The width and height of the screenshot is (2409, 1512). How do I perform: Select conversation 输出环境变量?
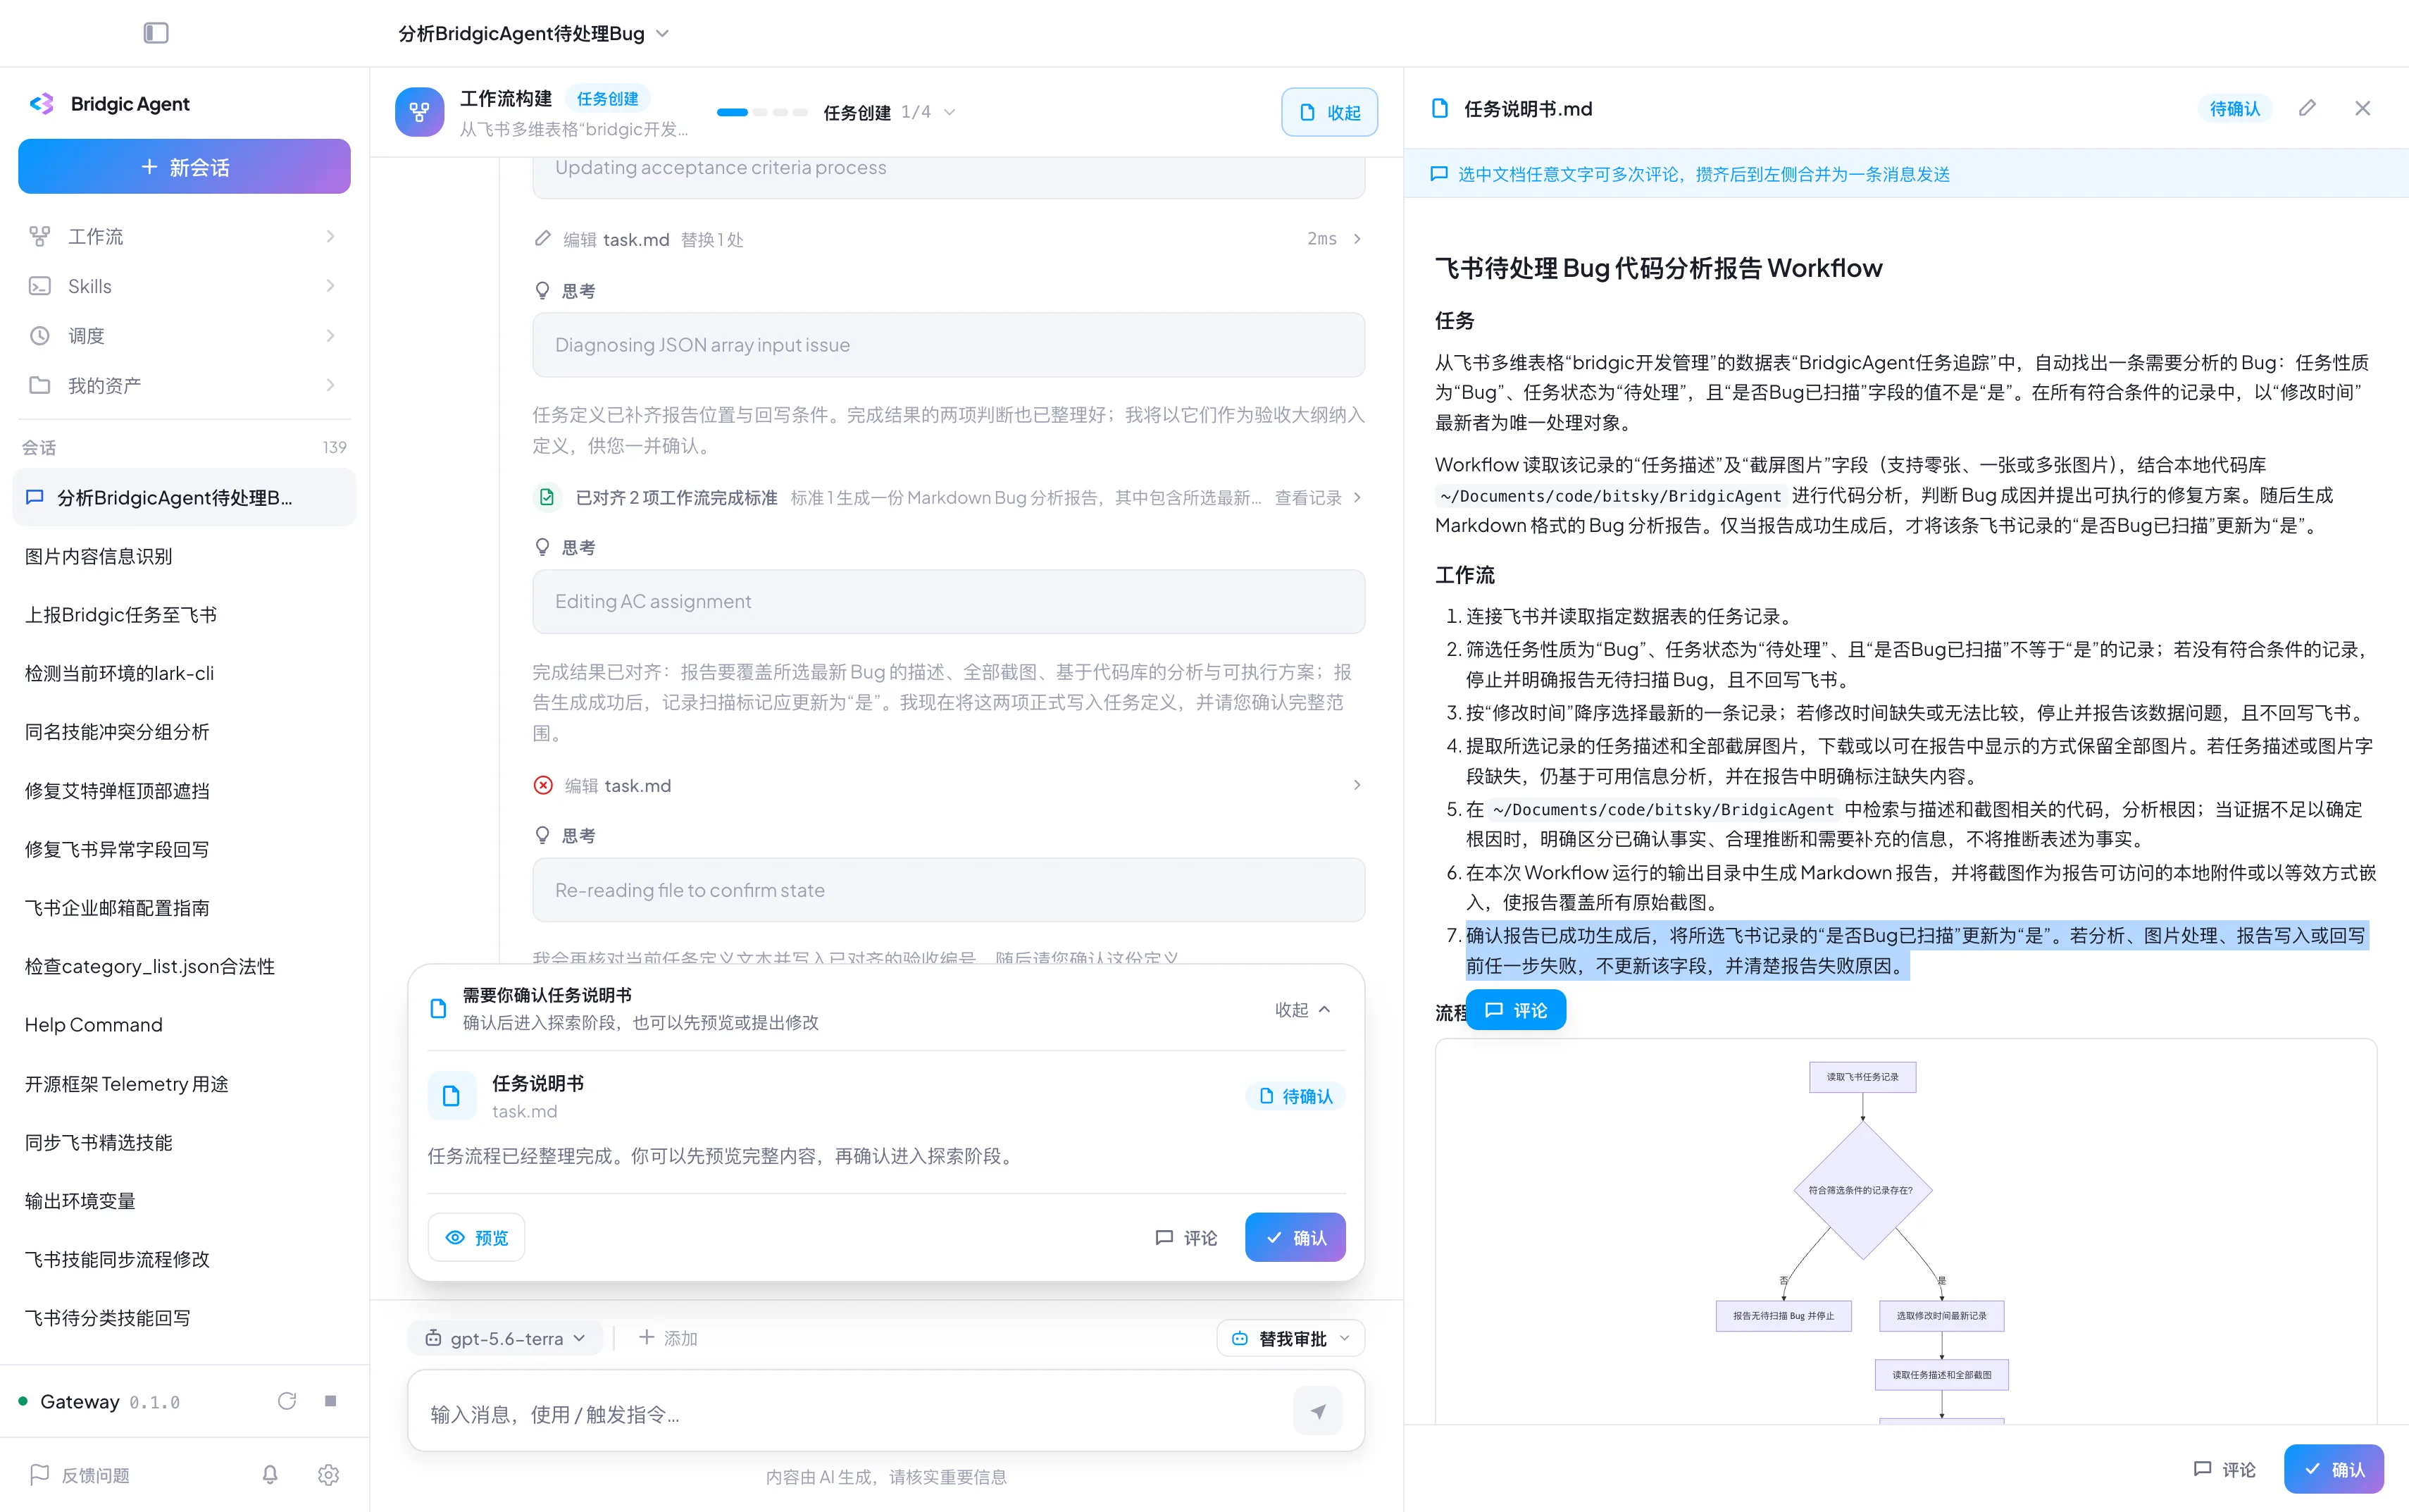coord(184,1201)
